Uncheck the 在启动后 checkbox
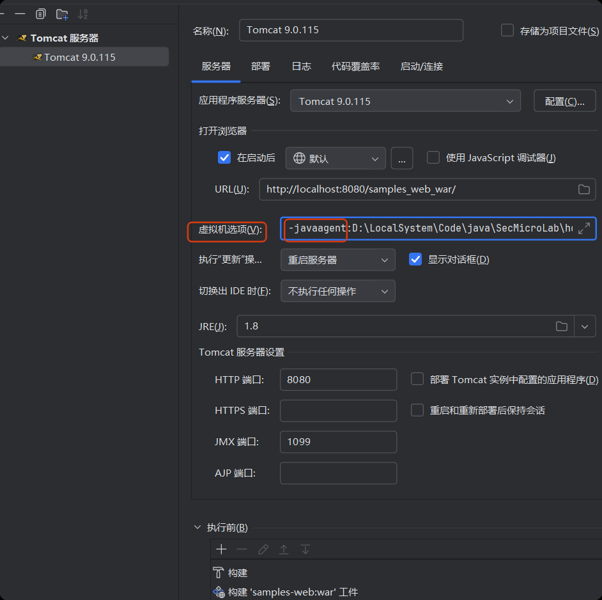The width and height of the screenshot is (602, 600). 224,157
